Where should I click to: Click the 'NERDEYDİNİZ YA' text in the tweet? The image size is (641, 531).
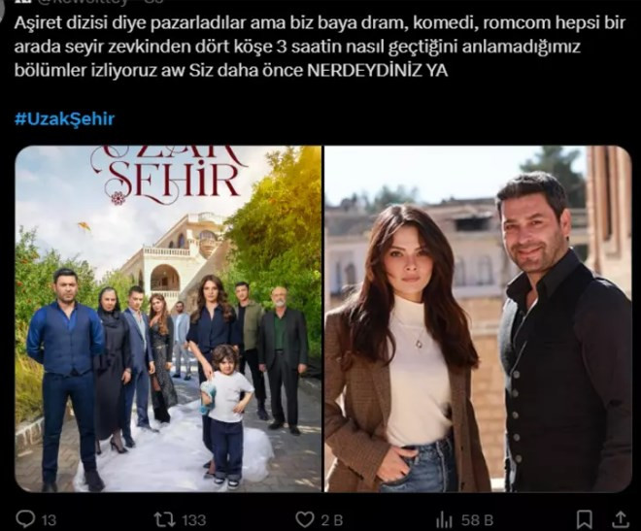pyautogui.click(x=378, y=71)
